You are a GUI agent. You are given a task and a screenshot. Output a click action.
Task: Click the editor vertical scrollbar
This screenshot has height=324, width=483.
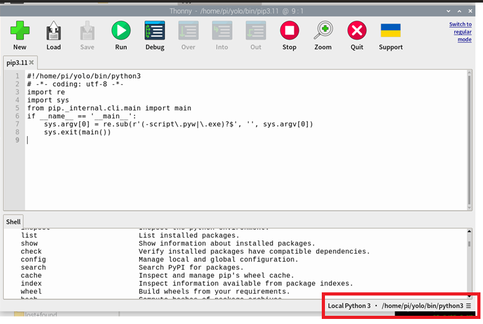[469, 140]
